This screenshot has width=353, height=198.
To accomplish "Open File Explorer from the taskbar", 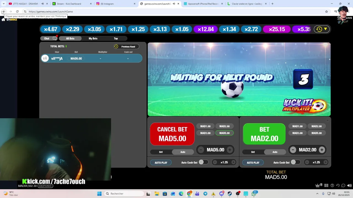I will pyautogui.click(x=156, y=194).
